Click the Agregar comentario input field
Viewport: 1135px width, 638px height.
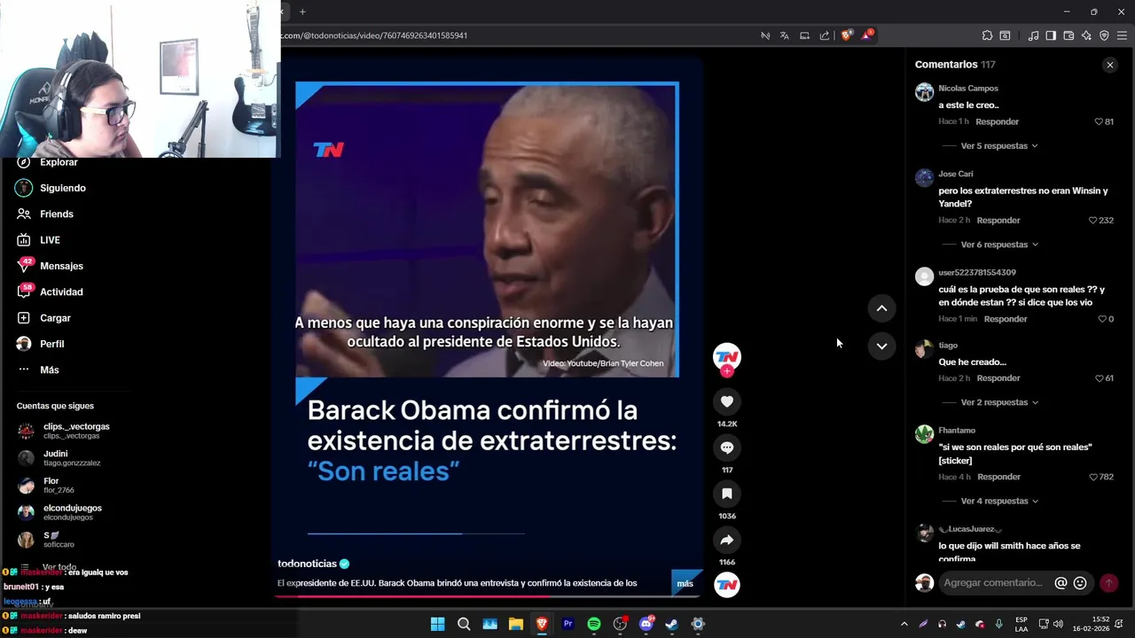993,583
